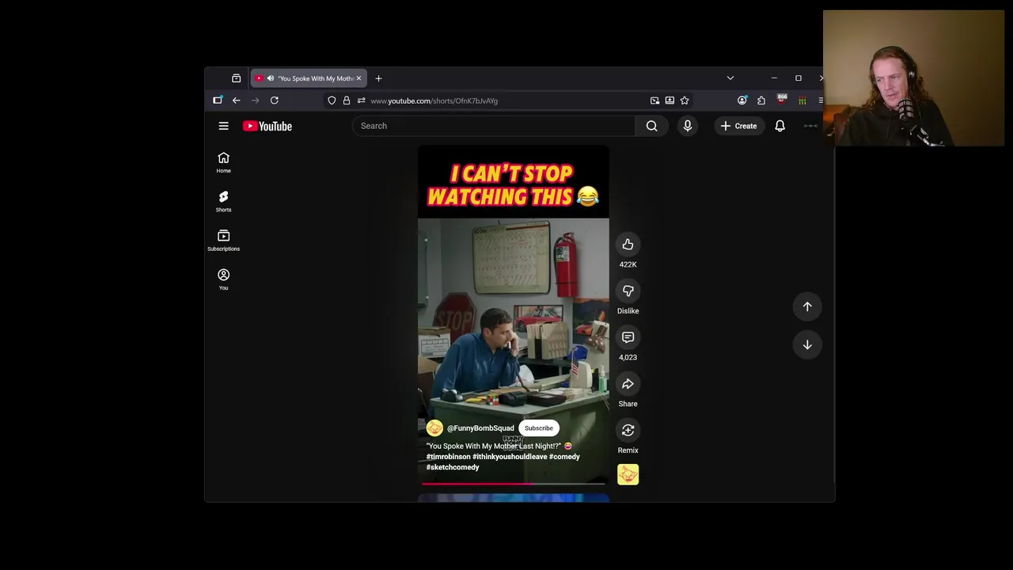The height and width of the screenshot is (570, 1013).
Task: Select the "You Spoke With My Mother" tab
Action: (309, 78)
